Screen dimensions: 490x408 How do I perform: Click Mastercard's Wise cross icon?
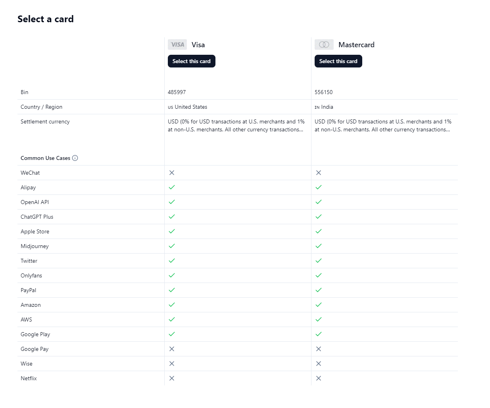tap(319, 364)
